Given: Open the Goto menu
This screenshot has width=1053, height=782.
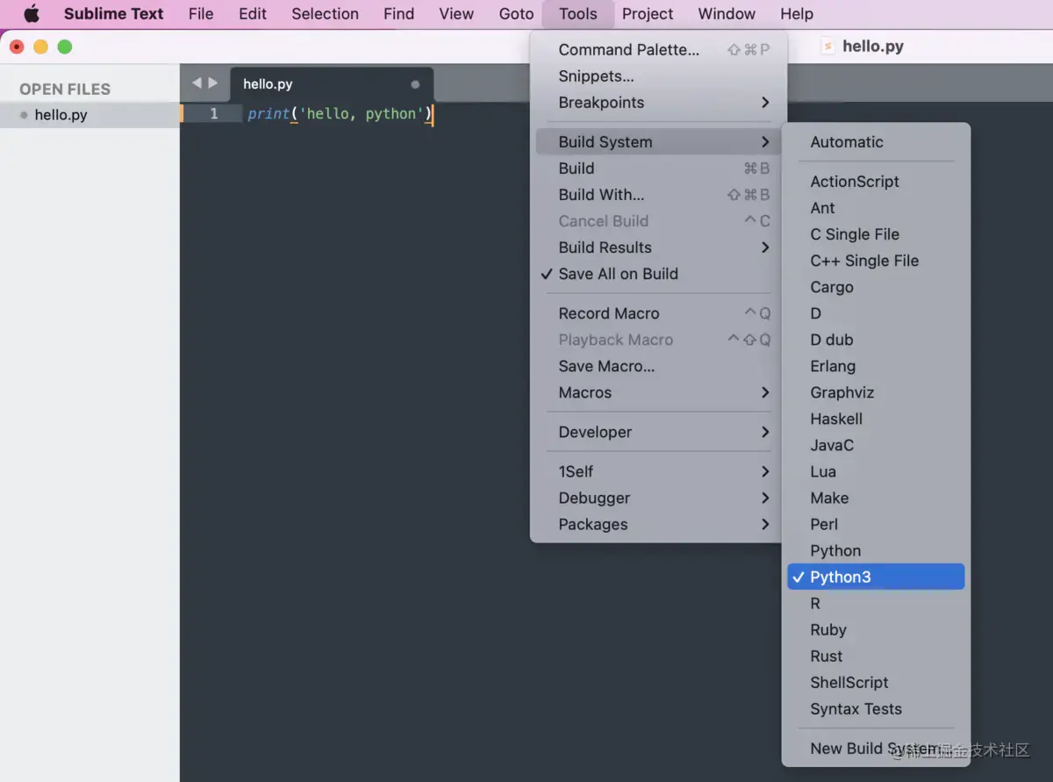Looking at the screenshot, I should (516, 14).
